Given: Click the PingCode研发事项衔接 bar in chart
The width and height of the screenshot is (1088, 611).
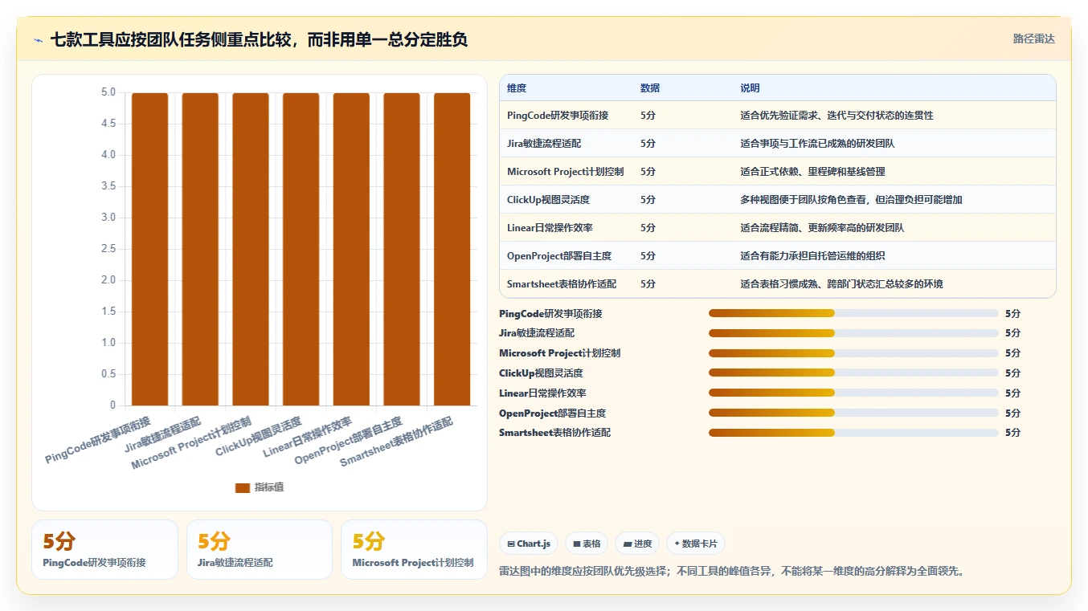Looking at the screenshot, I should point(150,249).
